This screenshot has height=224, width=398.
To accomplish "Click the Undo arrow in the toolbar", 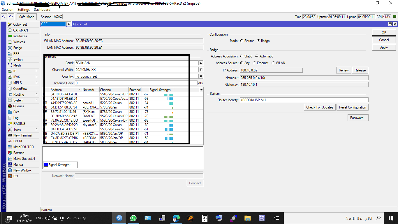I will coord(4,17).
